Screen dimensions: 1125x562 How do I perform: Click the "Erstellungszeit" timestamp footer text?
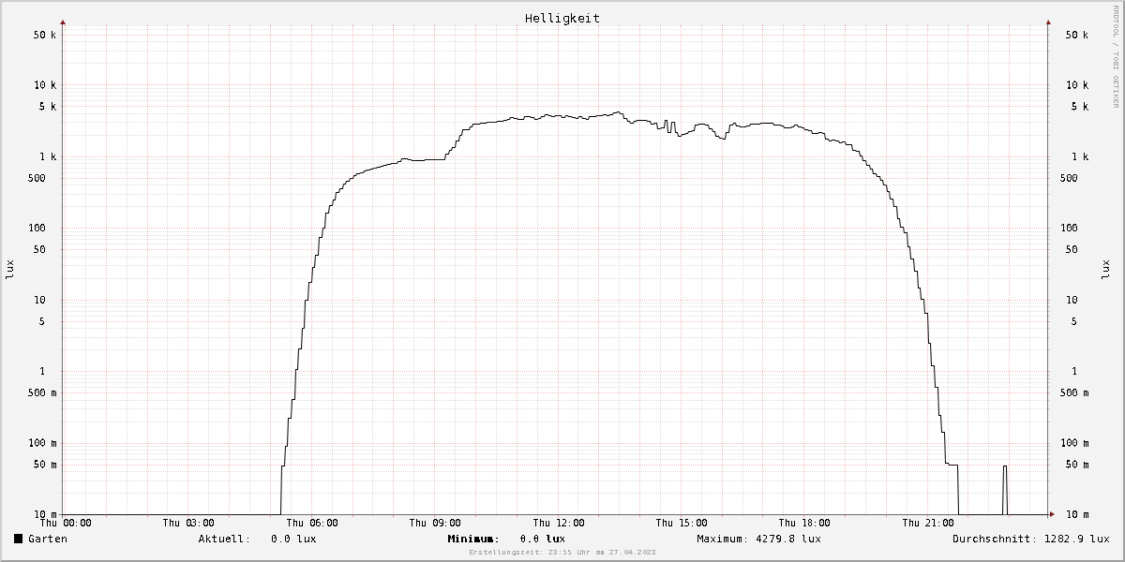coord(562,553)
